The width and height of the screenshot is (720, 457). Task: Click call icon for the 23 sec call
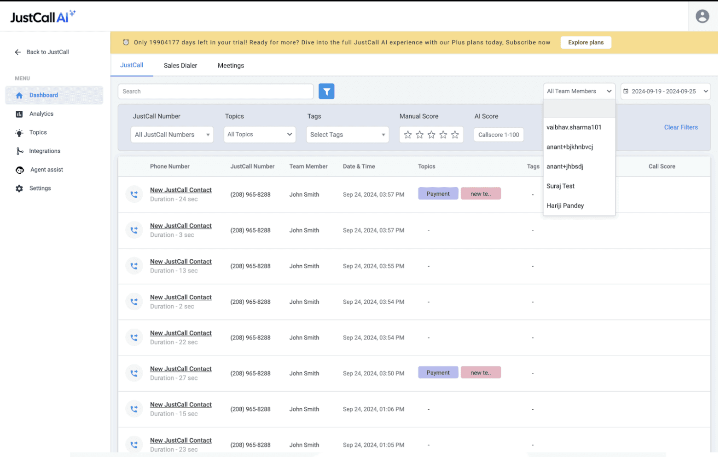point(134,445)
